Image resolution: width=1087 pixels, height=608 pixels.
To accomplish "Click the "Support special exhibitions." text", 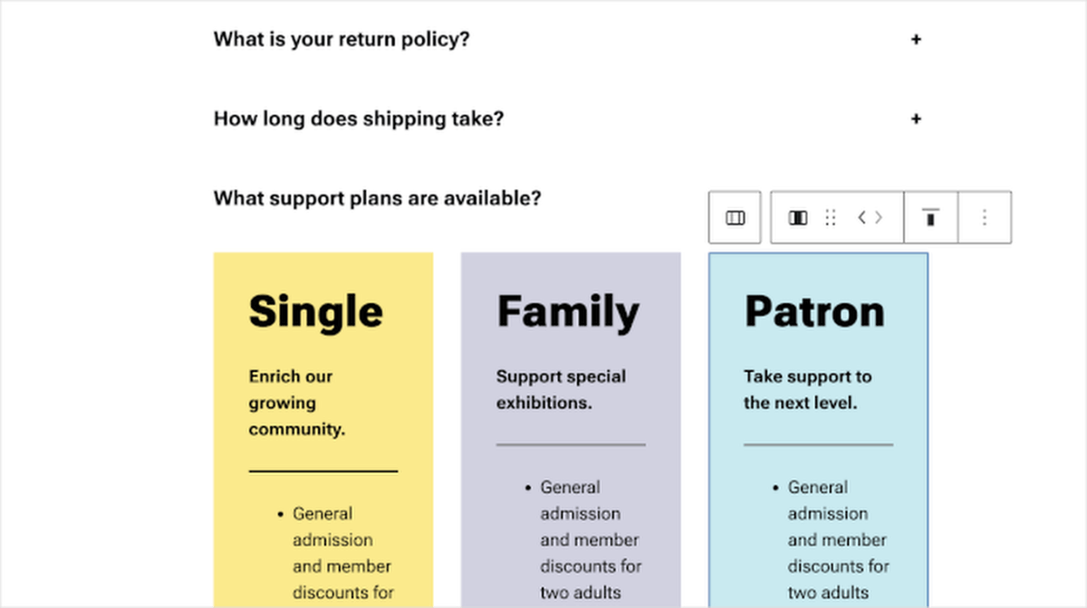I will click(561, 389).
